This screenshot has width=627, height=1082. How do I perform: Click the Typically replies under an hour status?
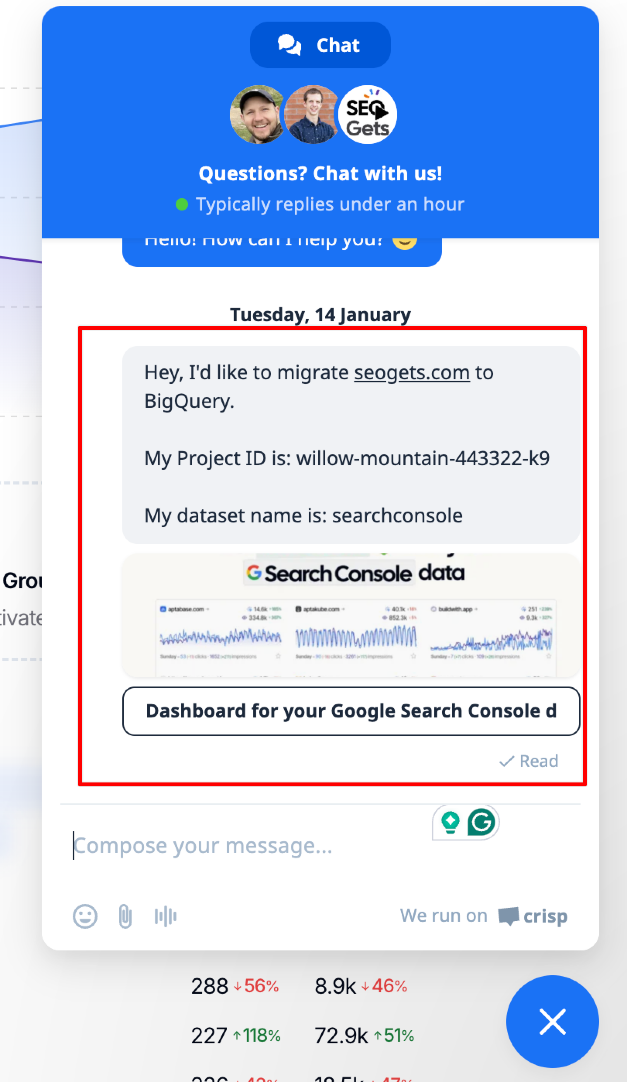click(330, 204)
